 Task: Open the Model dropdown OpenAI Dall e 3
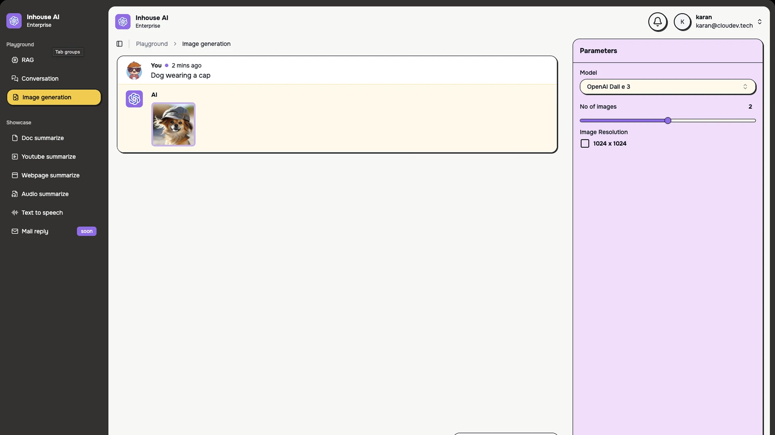coord(668,87)
